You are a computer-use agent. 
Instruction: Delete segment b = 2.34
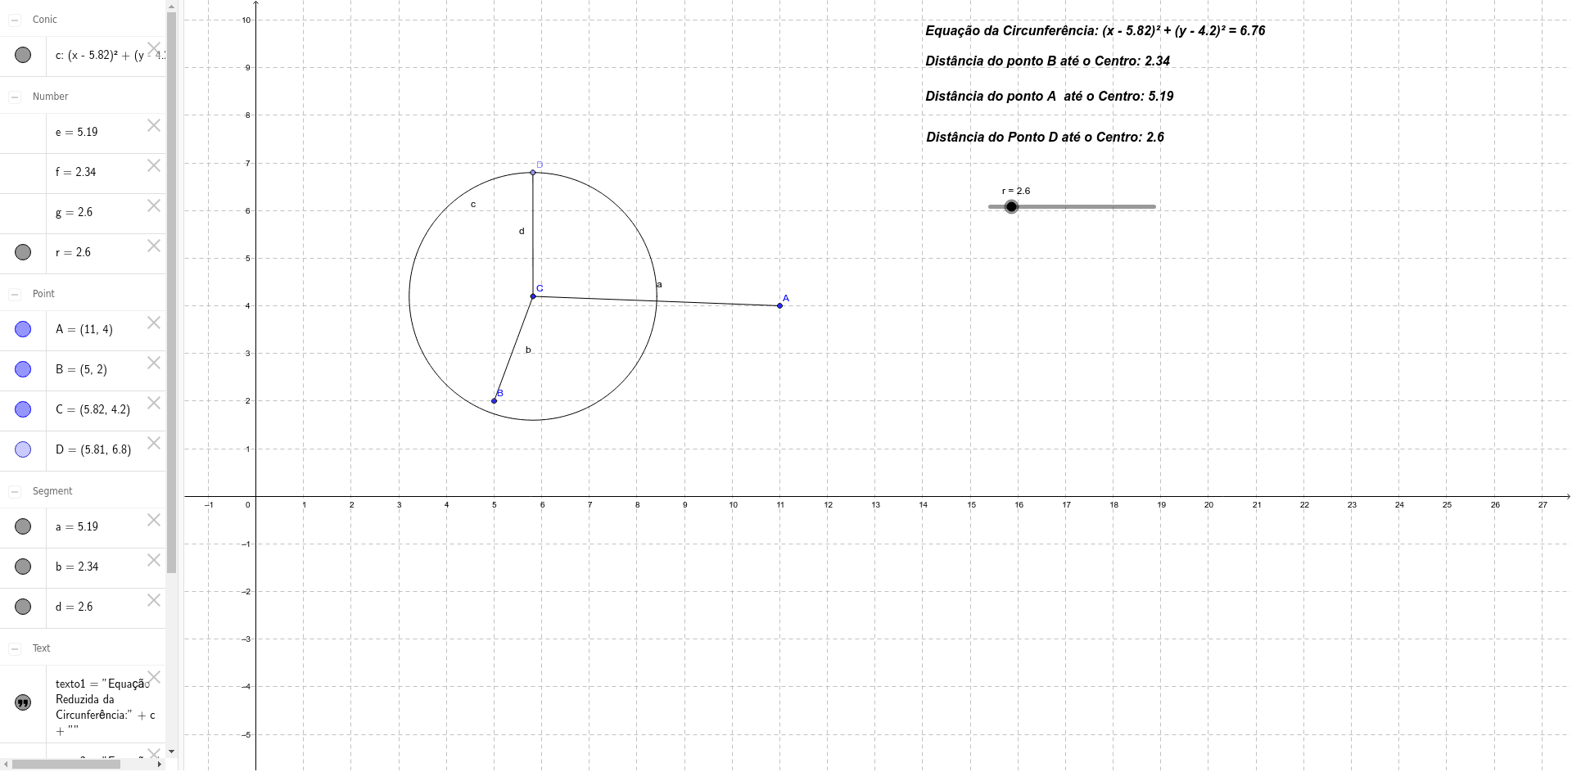pos(154,560)
